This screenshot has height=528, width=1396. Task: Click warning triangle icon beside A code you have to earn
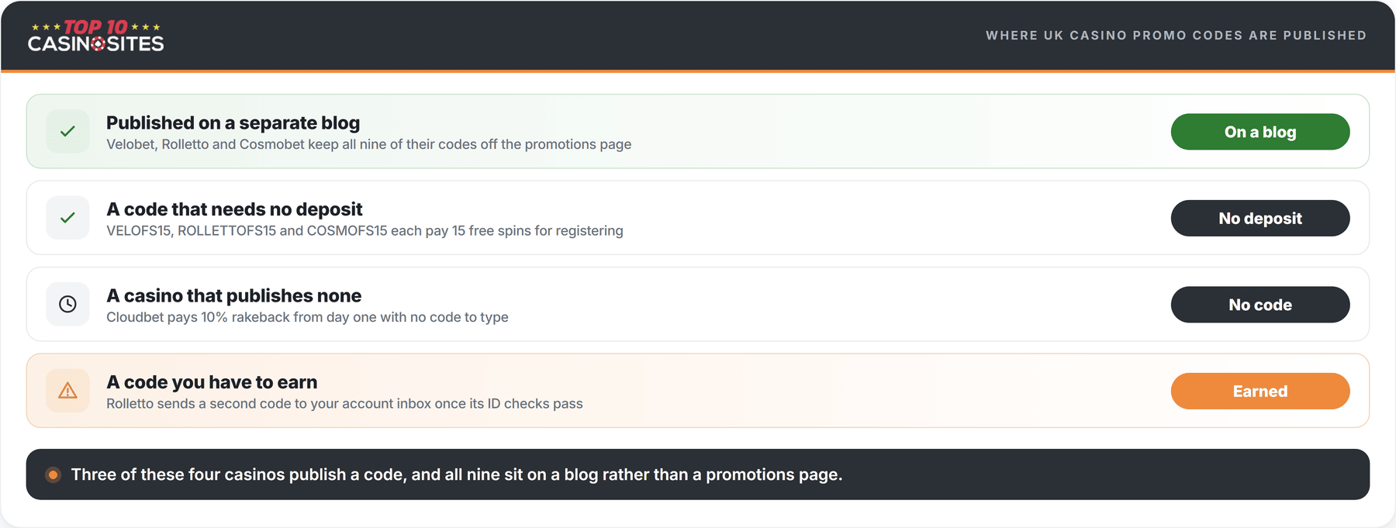(x=67, y=391)
